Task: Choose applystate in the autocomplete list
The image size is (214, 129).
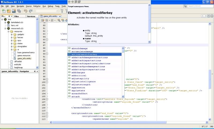Action: click(x=78, y=90)
